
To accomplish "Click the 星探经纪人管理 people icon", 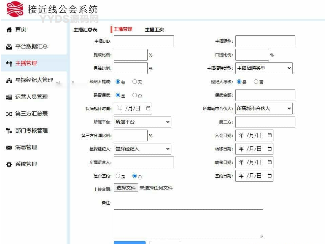I will click(9, 80).
